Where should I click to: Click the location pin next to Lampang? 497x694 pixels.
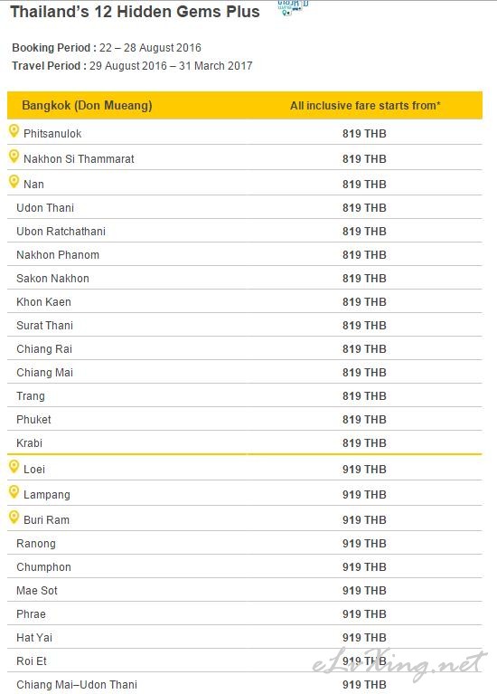[14, 491]
